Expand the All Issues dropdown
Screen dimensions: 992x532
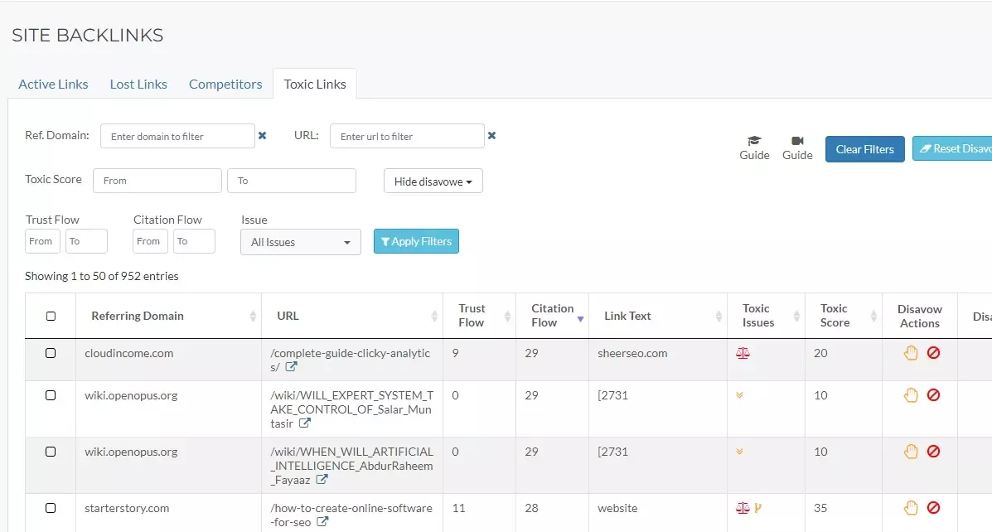301,242
